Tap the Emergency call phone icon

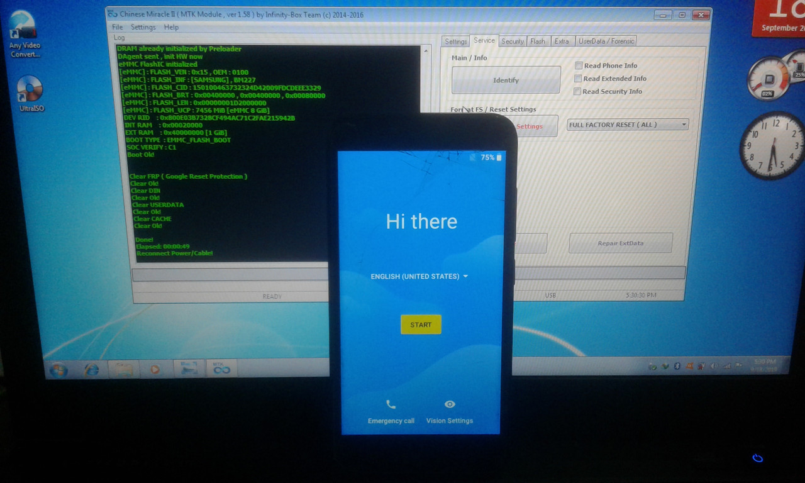click(x=391, y=404)
